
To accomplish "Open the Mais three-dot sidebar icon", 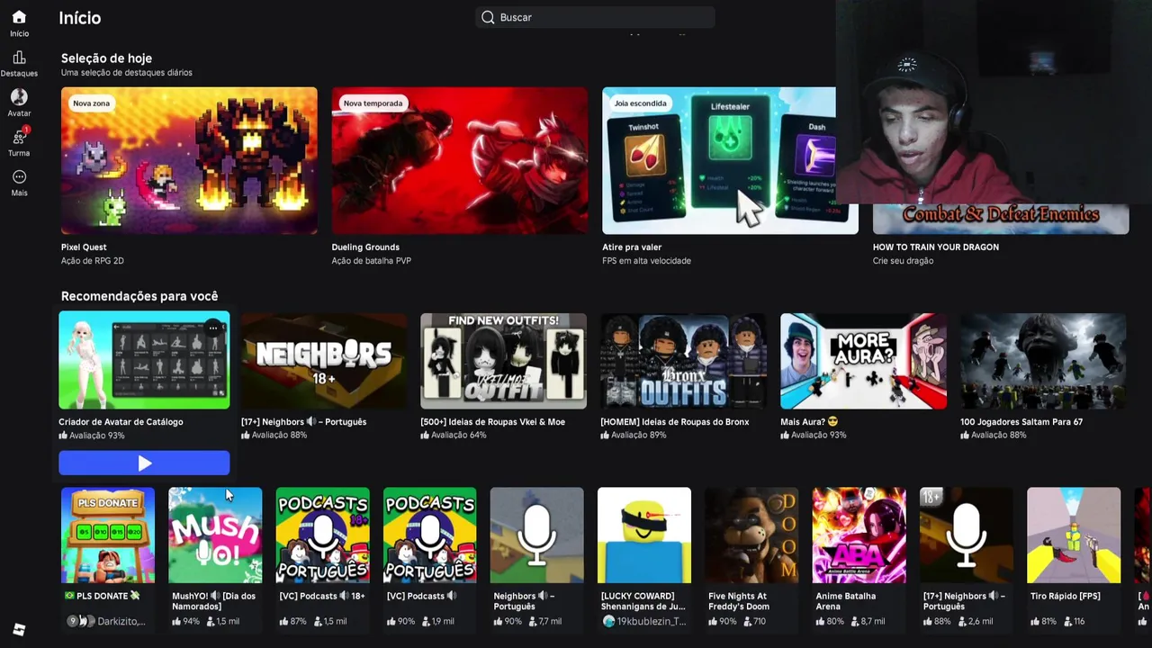I will 19,176.
